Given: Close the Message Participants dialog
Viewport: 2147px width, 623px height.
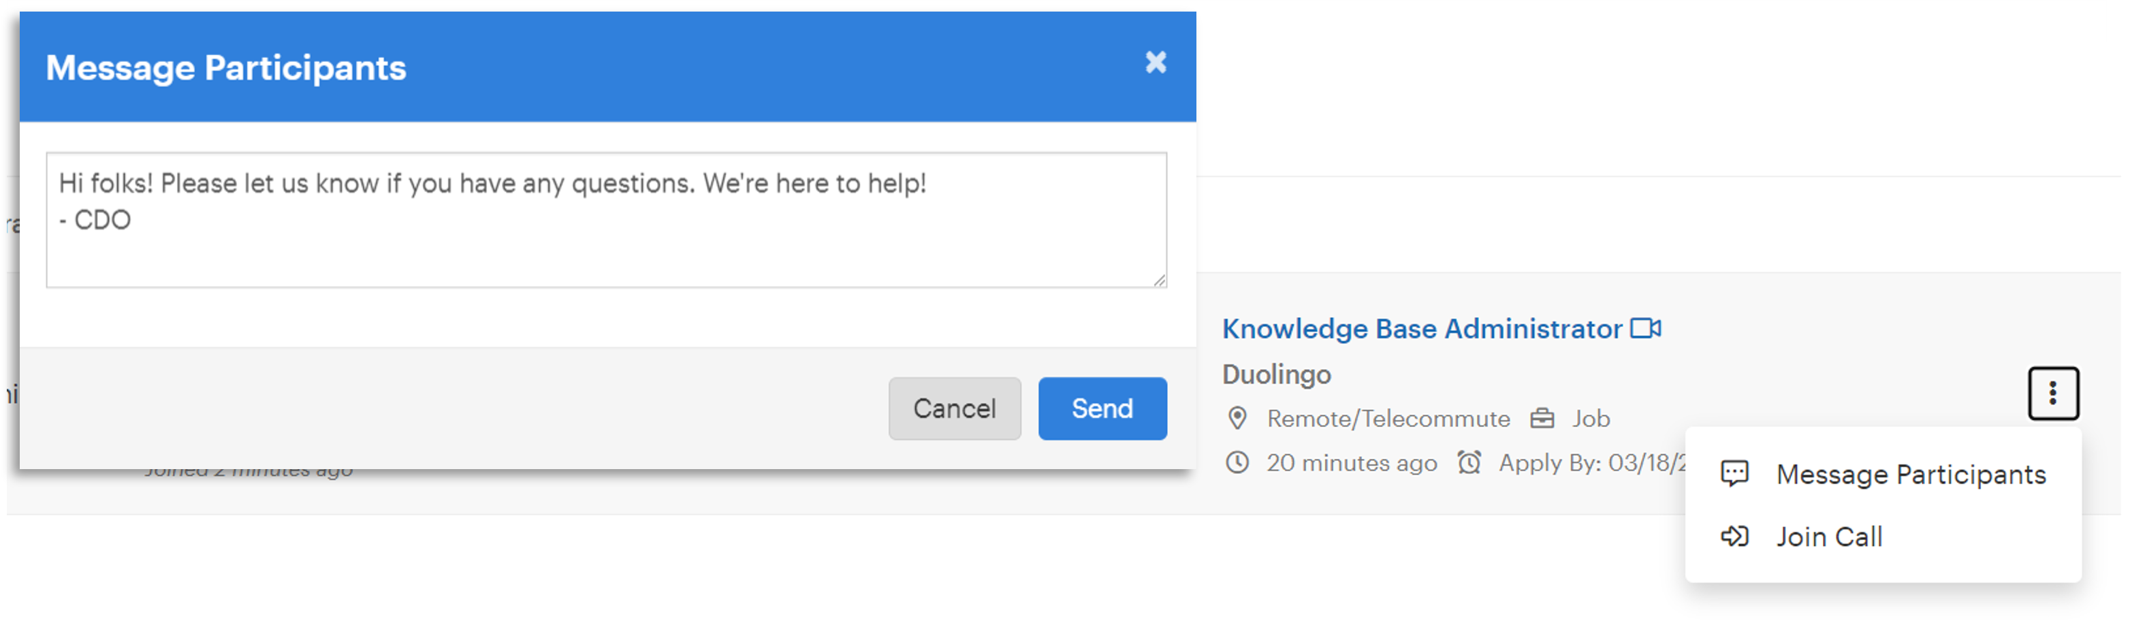Looking at the screenshot, I should click(1155, 63).
